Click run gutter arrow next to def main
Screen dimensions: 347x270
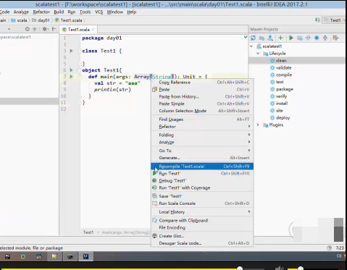[71, 77]
